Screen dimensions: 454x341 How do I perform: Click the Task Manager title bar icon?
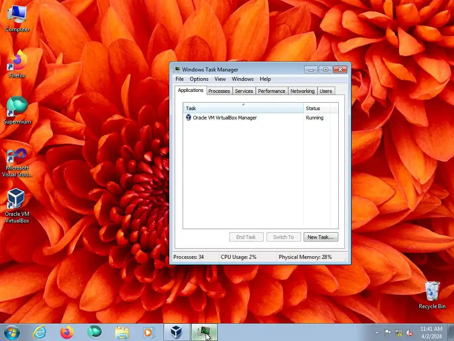(176, 70)
